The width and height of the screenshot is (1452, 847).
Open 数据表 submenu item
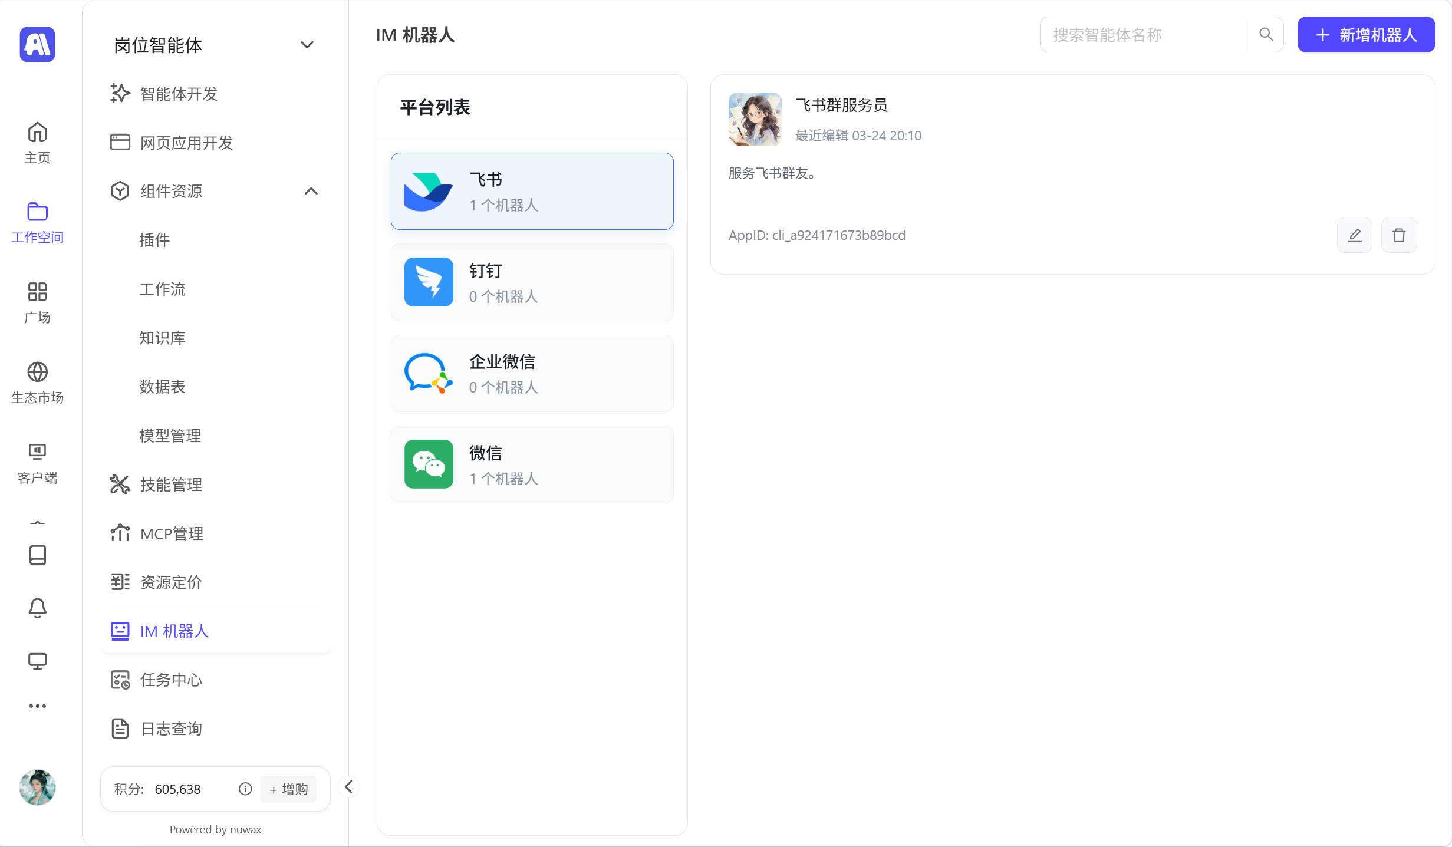click(162, 387)
